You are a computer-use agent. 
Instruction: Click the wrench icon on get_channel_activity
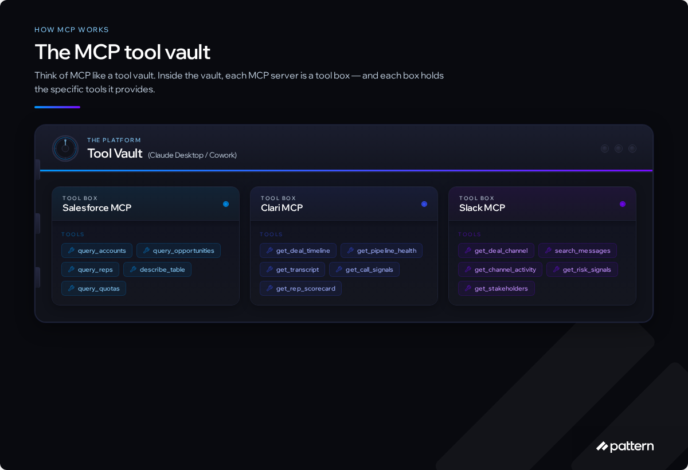click(x=468, y=269)
